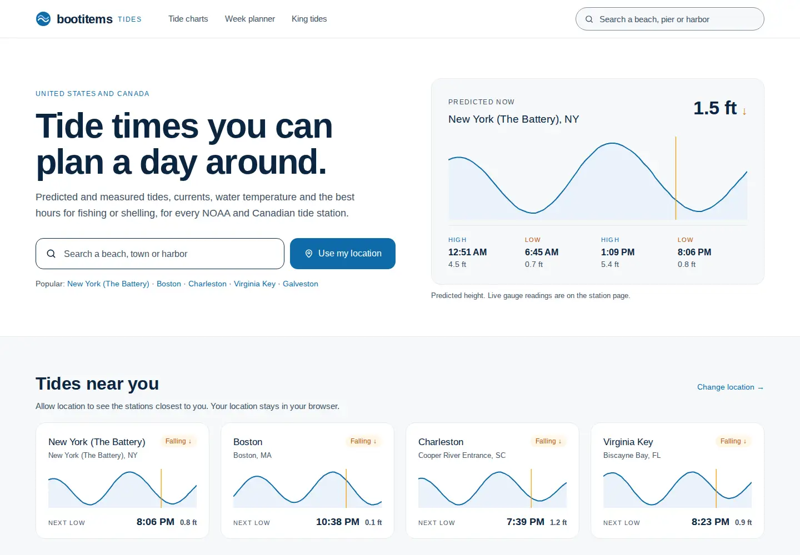Open popular link New York (The Battery)

tap(108, 284)
